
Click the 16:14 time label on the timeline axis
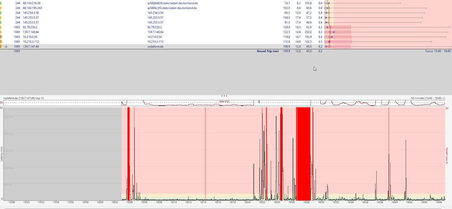[203, 202]
